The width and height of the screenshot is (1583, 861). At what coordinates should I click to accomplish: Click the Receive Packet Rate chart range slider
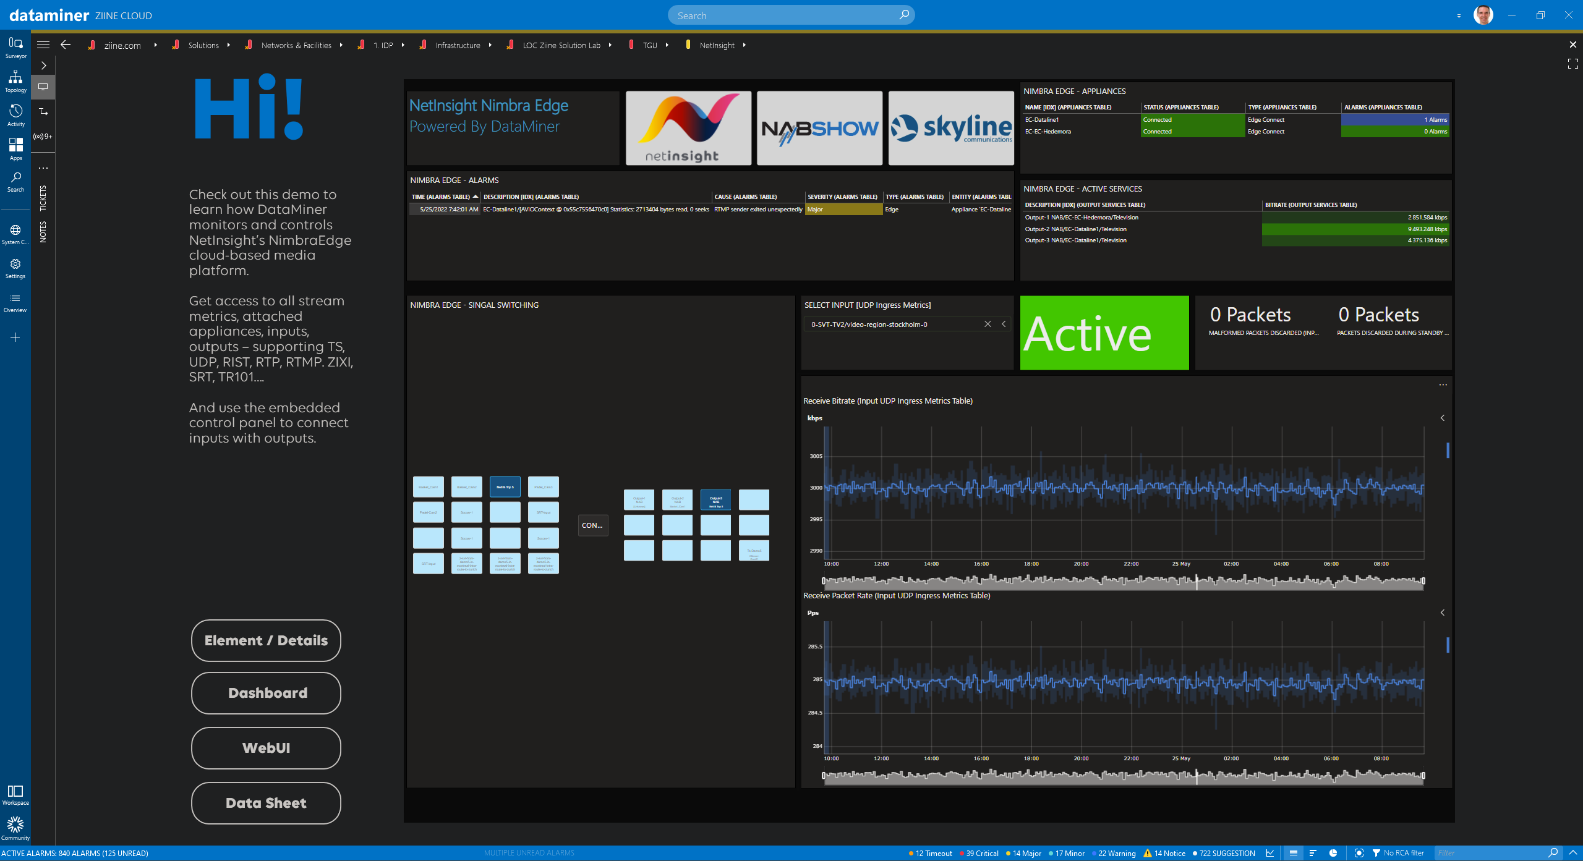pyautogui.click(x=1123, y=776)
